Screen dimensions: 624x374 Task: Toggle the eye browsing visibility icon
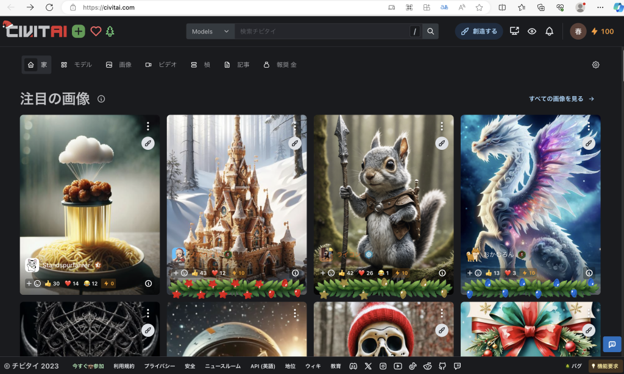(x=532, y=31)
